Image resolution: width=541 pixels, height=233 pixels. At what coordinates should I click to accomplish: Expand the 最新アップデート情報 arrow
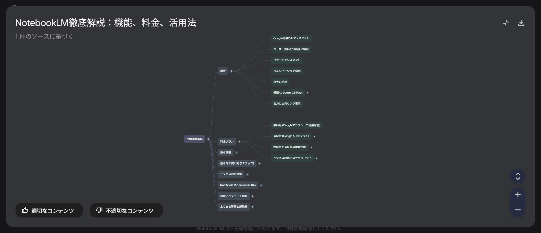tap(253, 196)
